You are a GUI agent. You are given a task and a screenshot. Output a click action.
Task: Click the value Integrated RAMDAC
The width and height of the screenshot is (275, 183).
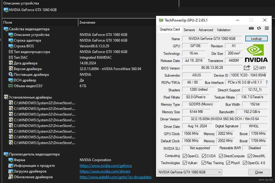pyautogui.click(x=96, y=58)
